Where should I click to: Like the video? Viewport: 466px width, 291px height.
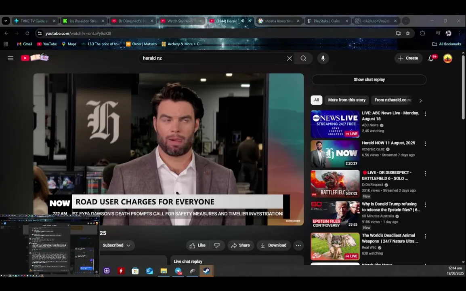(198, 245)
